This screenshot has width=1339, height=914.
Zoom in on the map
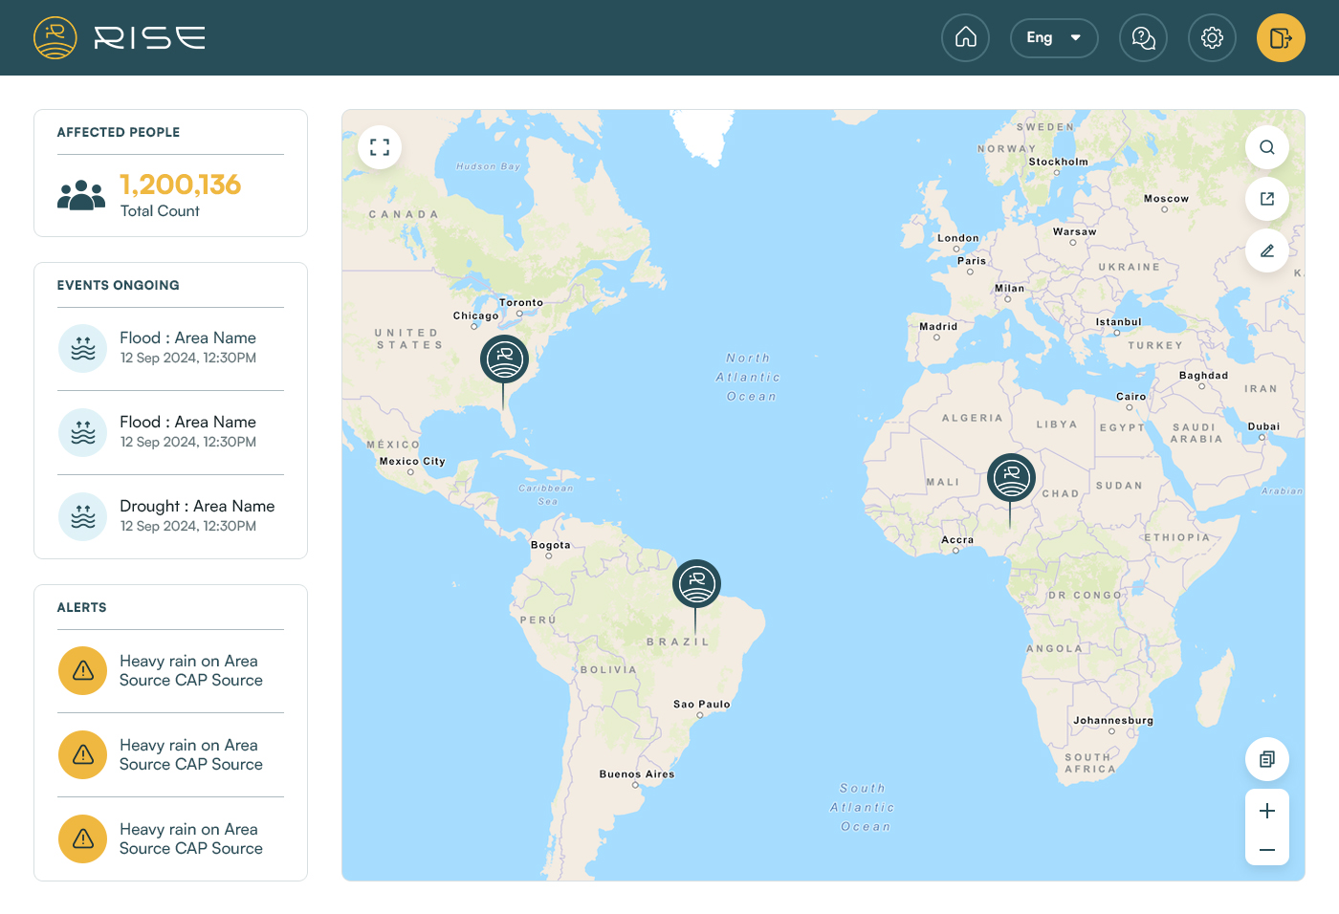1266,811
